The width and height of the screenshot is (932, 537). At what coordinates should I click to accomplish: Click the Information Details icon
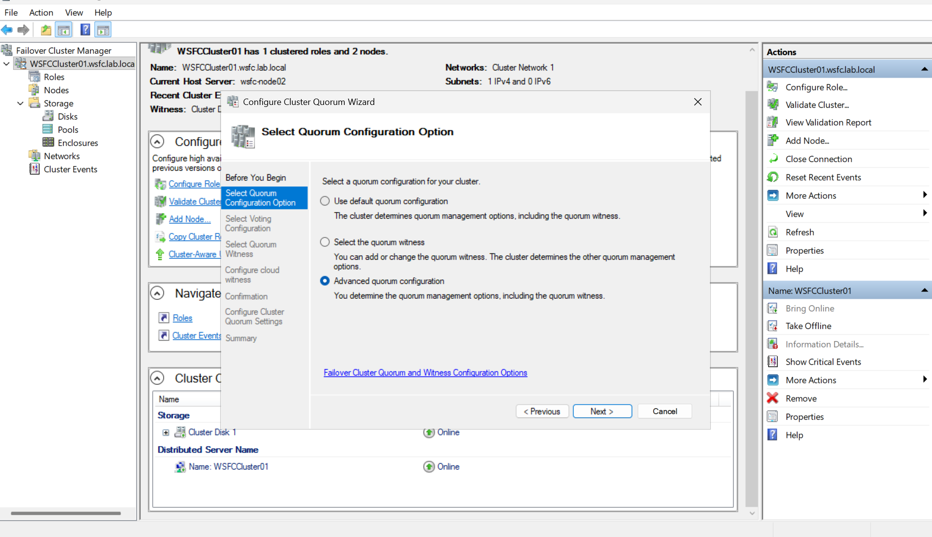pyautogui.click(x=772, y=344)
